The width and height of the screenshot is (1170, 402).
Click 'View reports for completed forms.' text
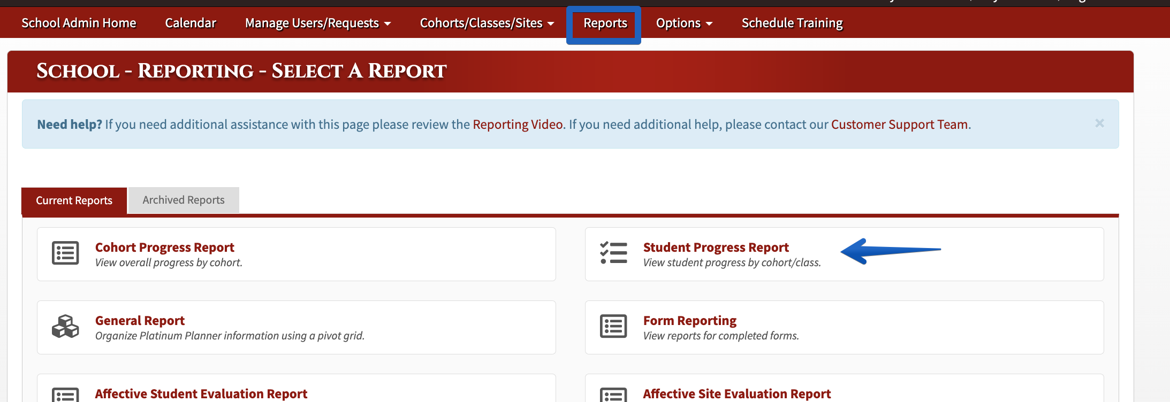721,336
